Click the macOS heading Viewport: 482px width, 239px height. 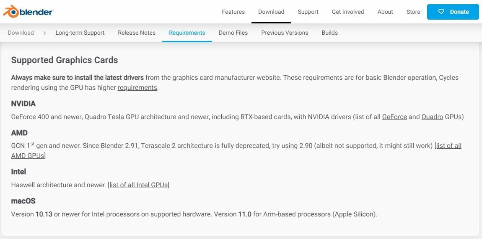(x=23, y=201)
